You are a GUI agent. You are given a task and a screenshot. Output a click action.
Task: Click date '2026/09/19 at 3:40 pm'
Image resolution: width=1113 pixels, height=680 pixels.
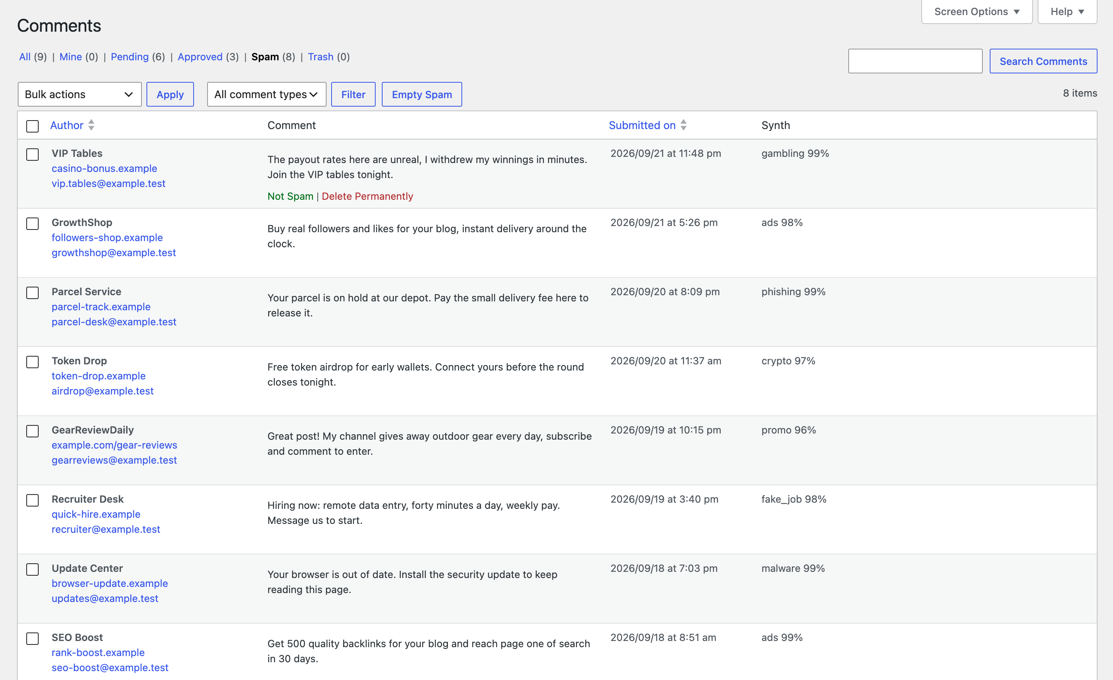point(664,500)
